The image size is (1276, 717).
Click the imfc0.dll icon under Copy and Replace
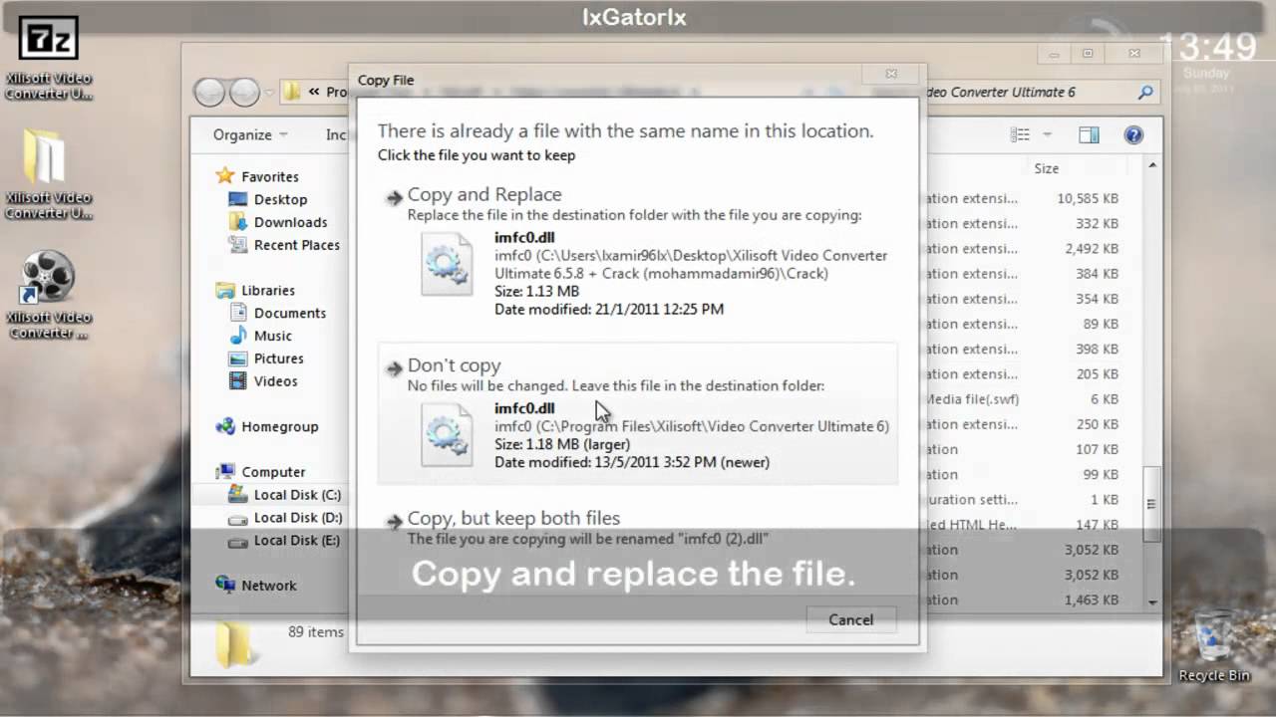(x=447, y=264)
